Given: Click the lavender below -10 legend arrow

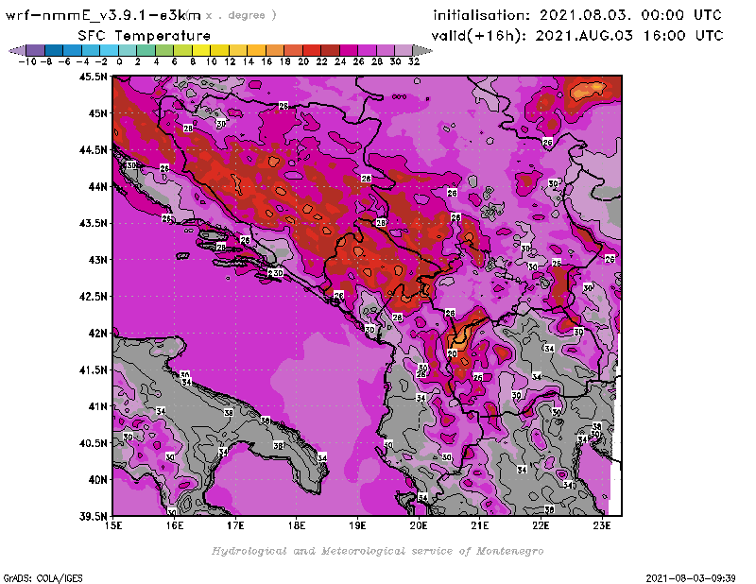Looking at the screenshot, I should (17, 51).
